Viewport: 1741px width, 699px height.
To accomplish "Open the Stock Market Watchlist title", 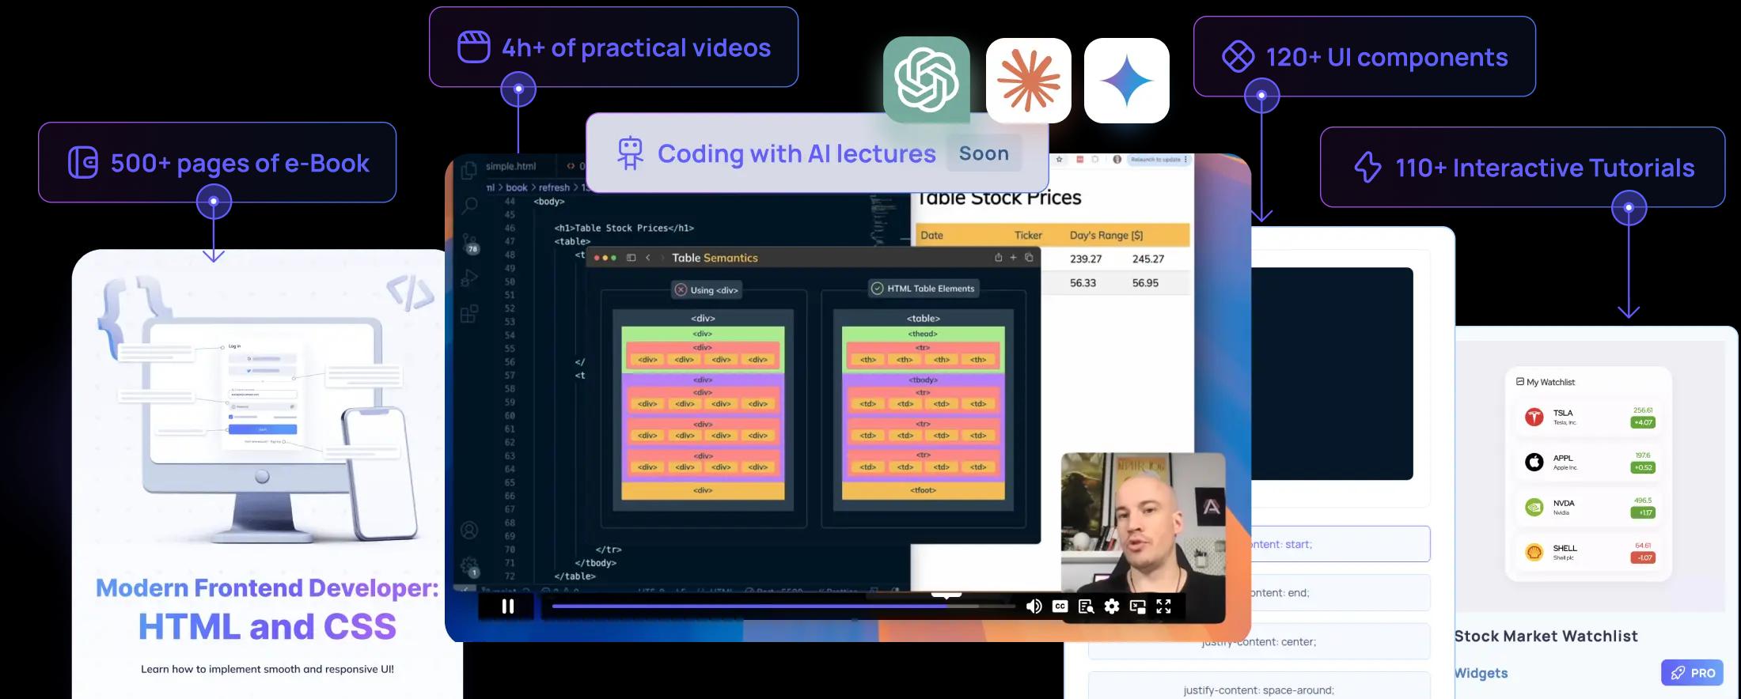I will [x=1546, y=636].
